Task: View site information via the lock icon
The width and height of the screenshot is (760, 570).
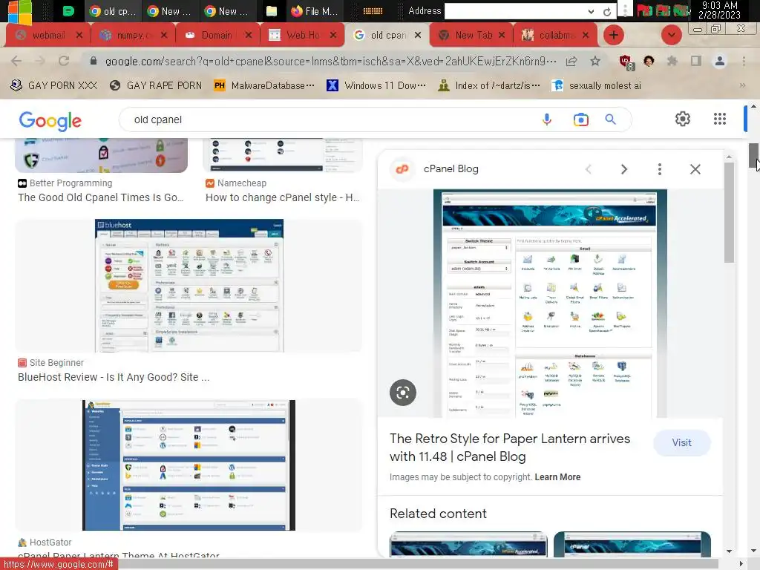Action: [x=93, y=61]
